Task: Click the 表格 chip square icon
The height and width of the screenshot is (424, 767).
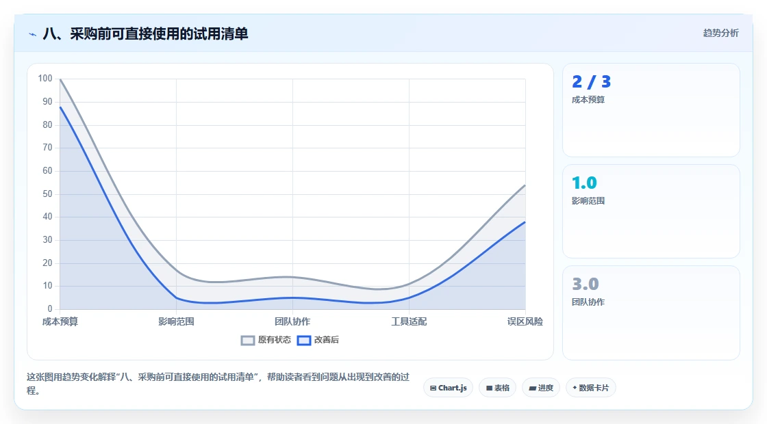Action: [489, 388]
